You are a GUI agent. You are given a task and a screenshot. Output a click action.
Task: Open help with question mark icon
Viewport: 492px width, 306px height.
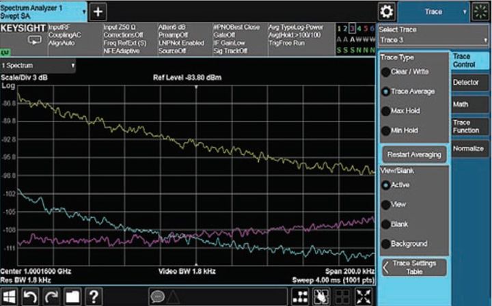point(94,296)
